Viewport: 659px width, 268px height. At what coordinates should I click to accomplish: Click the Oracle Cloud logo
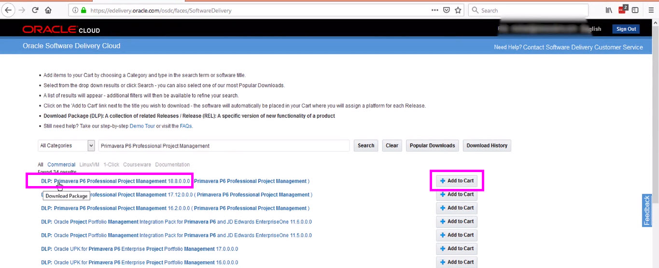coord(61,29)
